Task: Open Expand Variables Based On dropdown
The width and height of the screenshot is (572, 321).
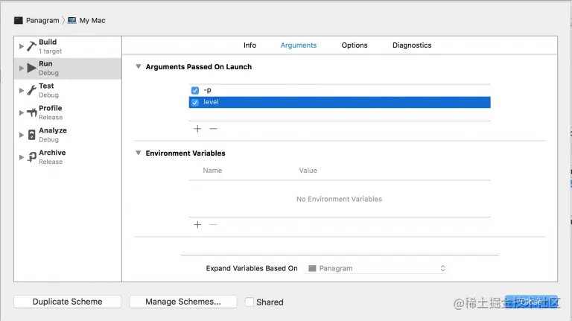Action: coord(376,268)
